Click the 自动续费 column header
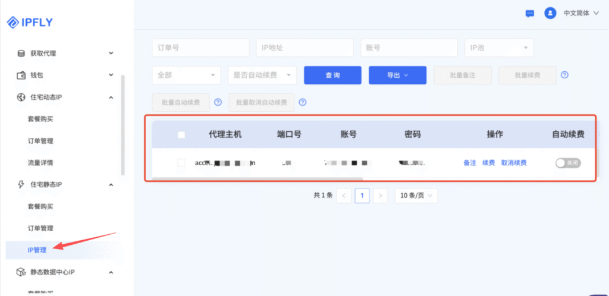The image size is (609, 296). [x=568, y=134]
